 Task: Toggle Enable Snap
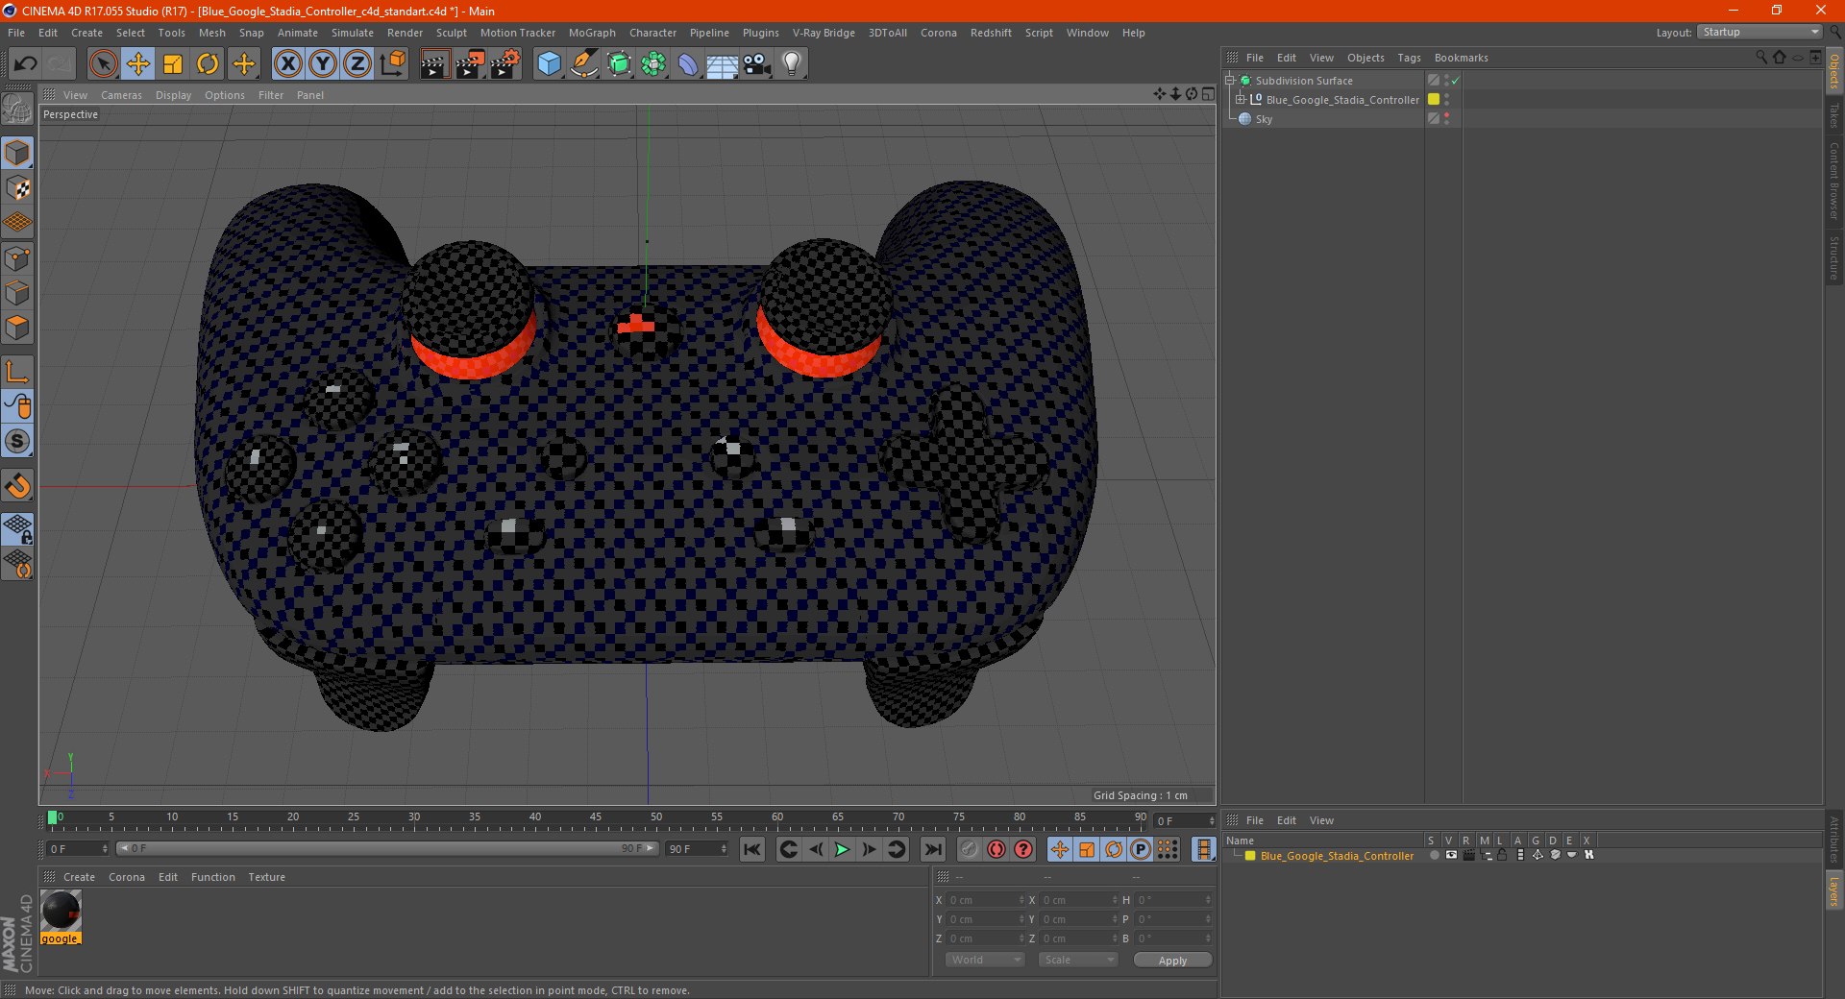pos(17,486)
